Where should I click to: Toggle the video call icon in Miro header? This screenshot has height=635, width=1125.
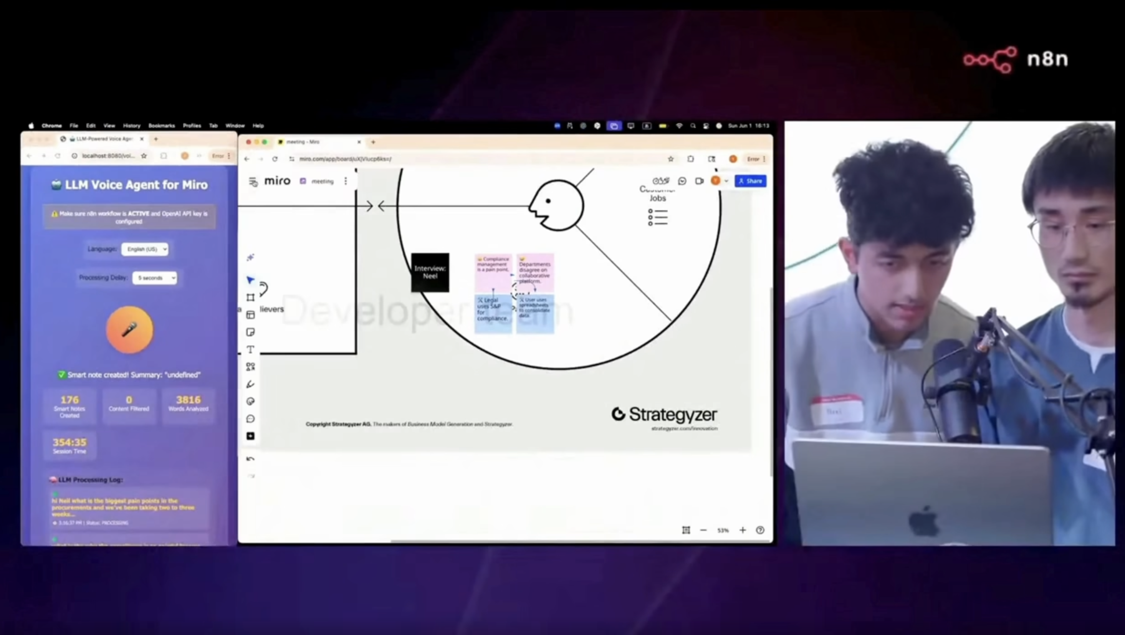point(699,181)
